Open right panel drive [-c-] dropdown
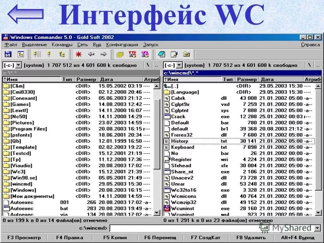324x243 pixels. click(x=179, y=65)
